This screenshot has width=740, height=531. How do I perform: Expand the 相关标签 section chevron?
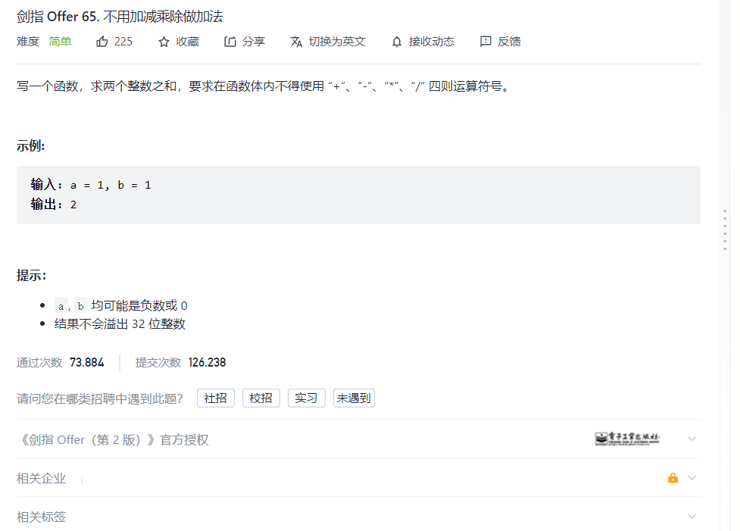point(692,517)
